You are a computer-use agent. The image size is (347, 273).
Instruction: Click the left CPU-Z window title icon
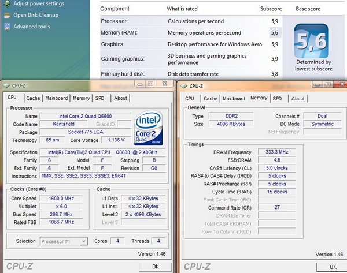click(x=6, y=85)
